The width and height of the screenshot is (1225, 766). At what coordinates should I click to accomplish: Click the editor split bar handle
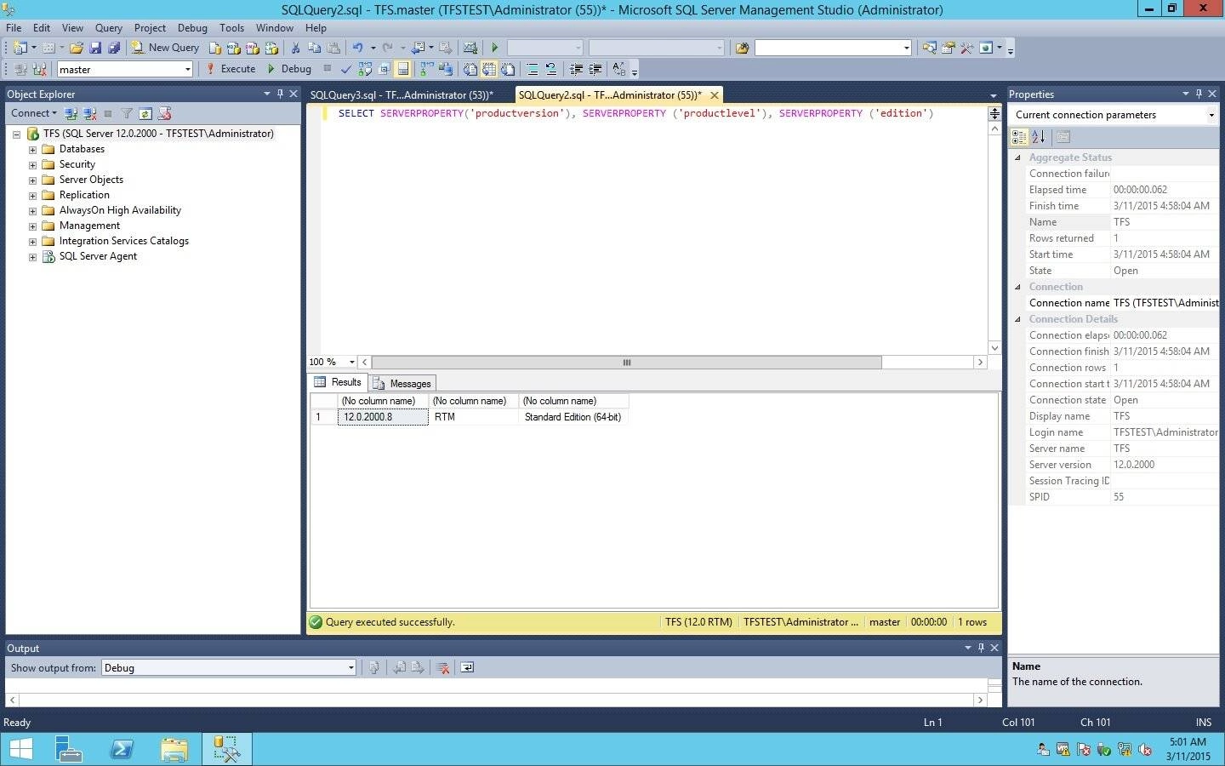pos(994,113)
